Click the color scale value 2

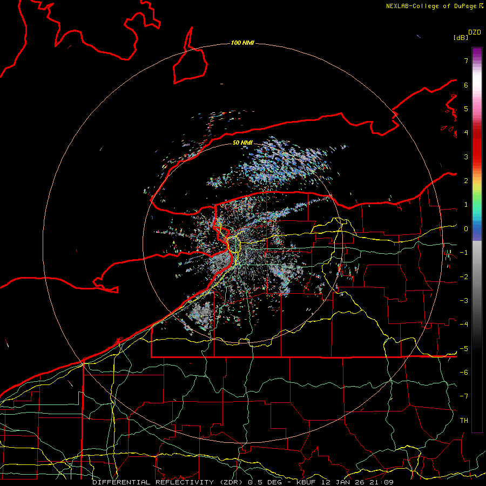pyautogui.click(x=466, y=181)
